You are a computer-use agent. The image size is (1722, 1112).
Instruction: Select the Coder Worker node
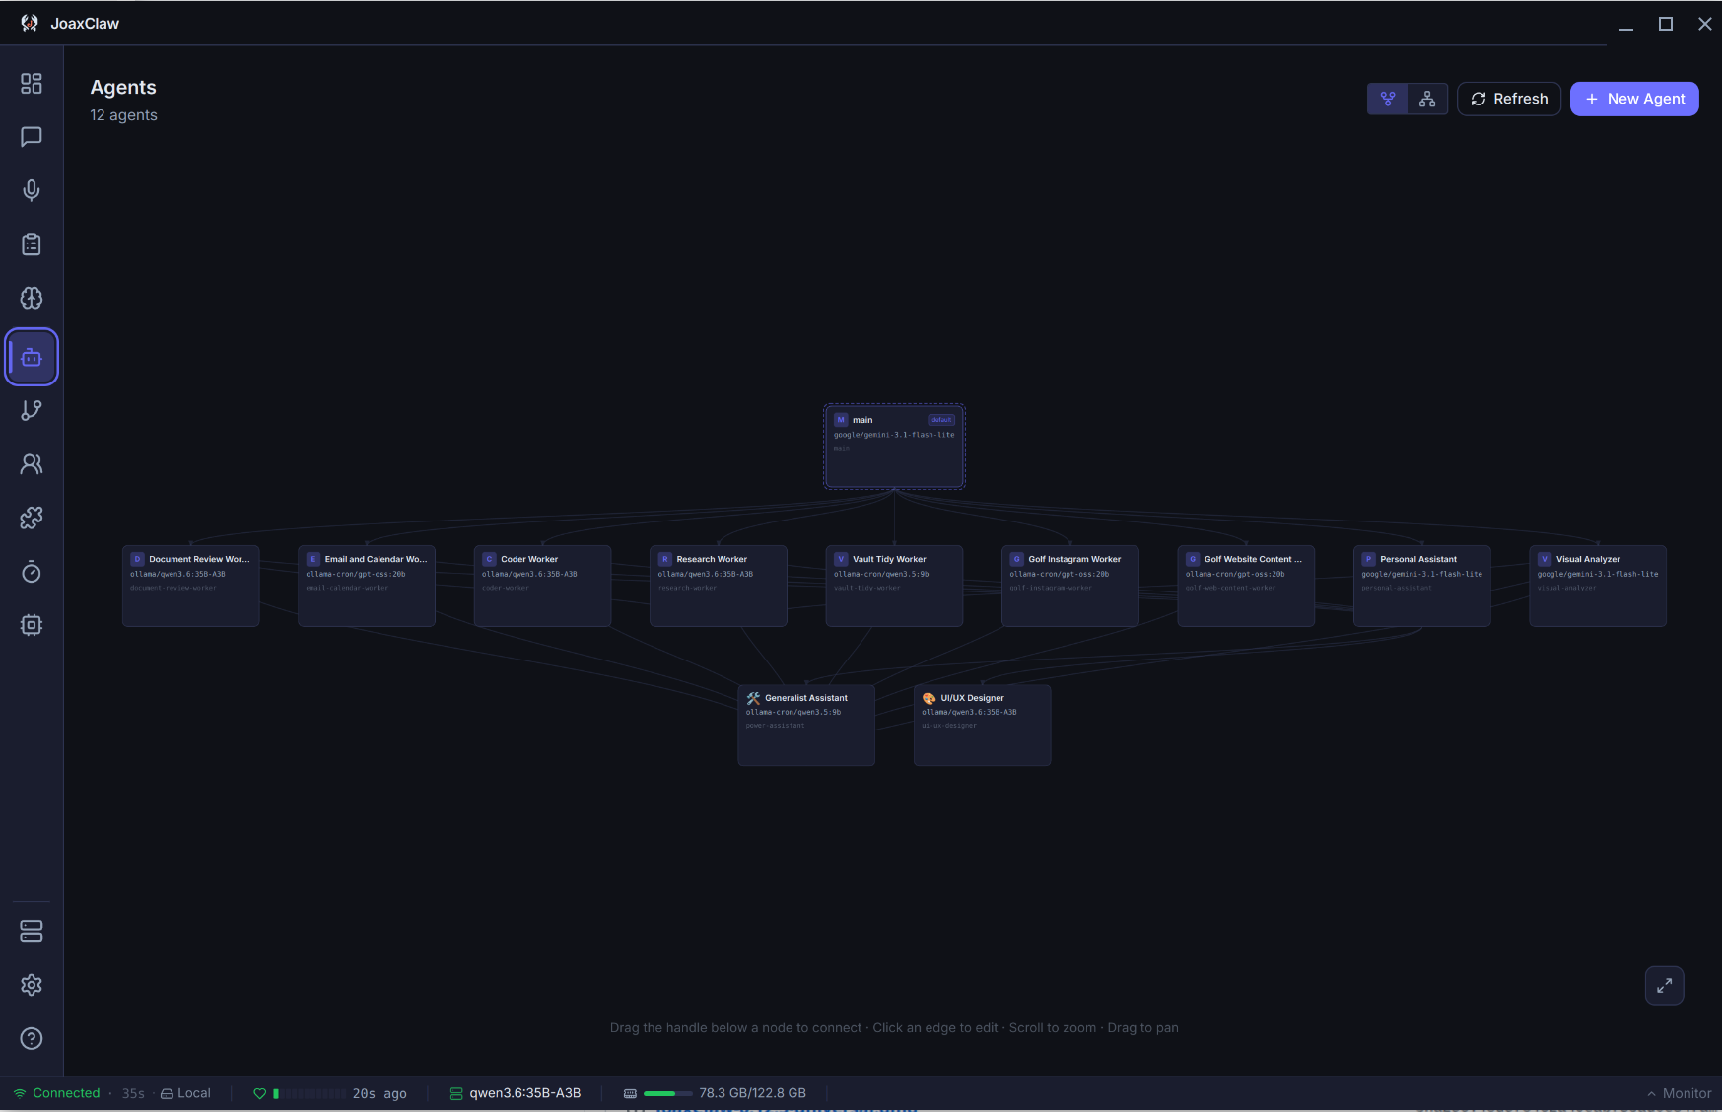coord(542,586)
